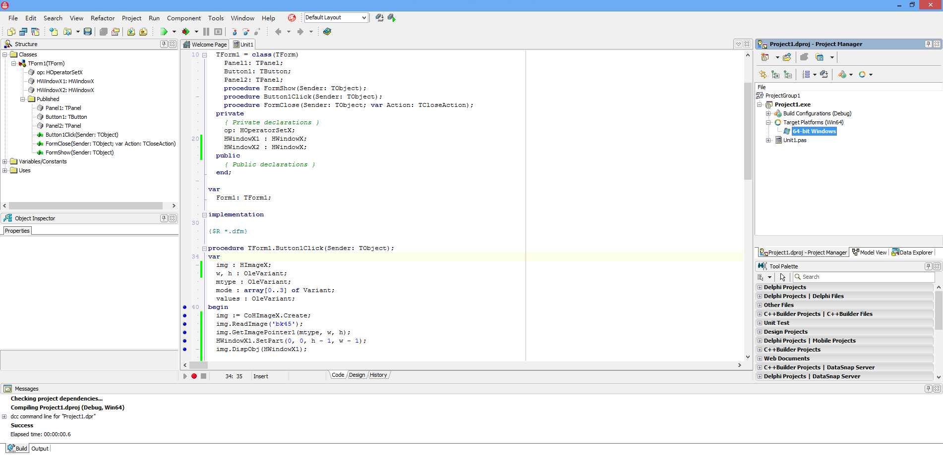Open the Help contents book icon
943x455 pixels.
point(327,32)
